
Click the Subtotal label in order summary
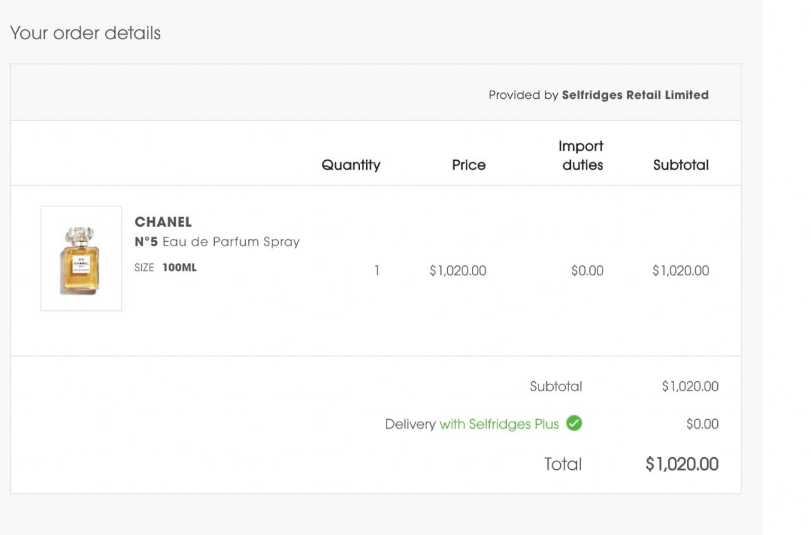coord(556,386)
